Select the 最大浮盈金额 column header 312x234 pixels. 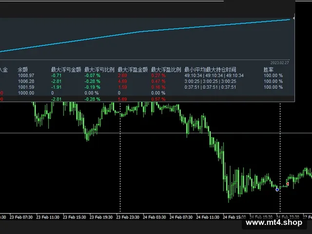tap(133, 70)
